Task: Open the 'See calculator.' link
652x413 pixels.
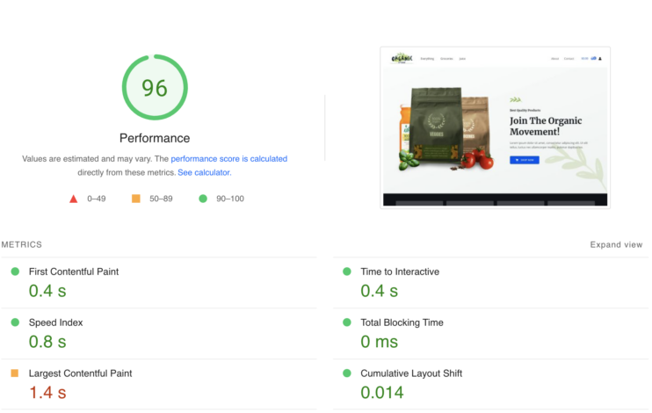Action: coord(205,172)
